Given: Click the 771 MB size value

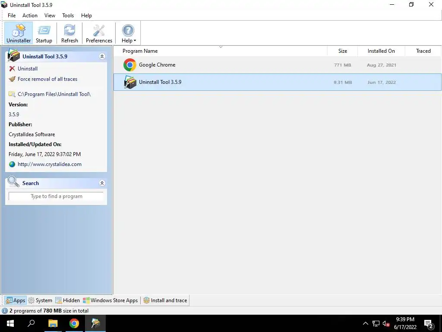Looking at the screenshot, I should [x=342, y=65].
